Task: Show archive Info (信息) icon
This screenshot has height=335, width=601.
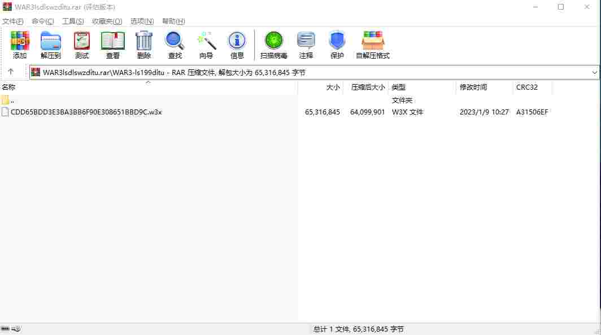Action: pos(237,45)
